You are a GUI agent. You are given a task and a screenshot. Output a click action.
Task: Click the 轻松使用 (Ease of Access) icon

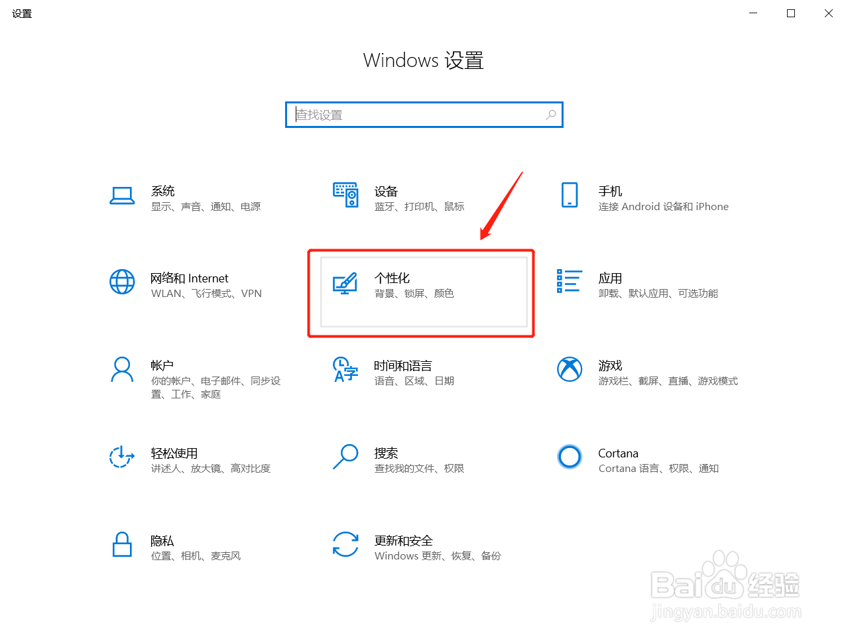(x=122, y=457)
